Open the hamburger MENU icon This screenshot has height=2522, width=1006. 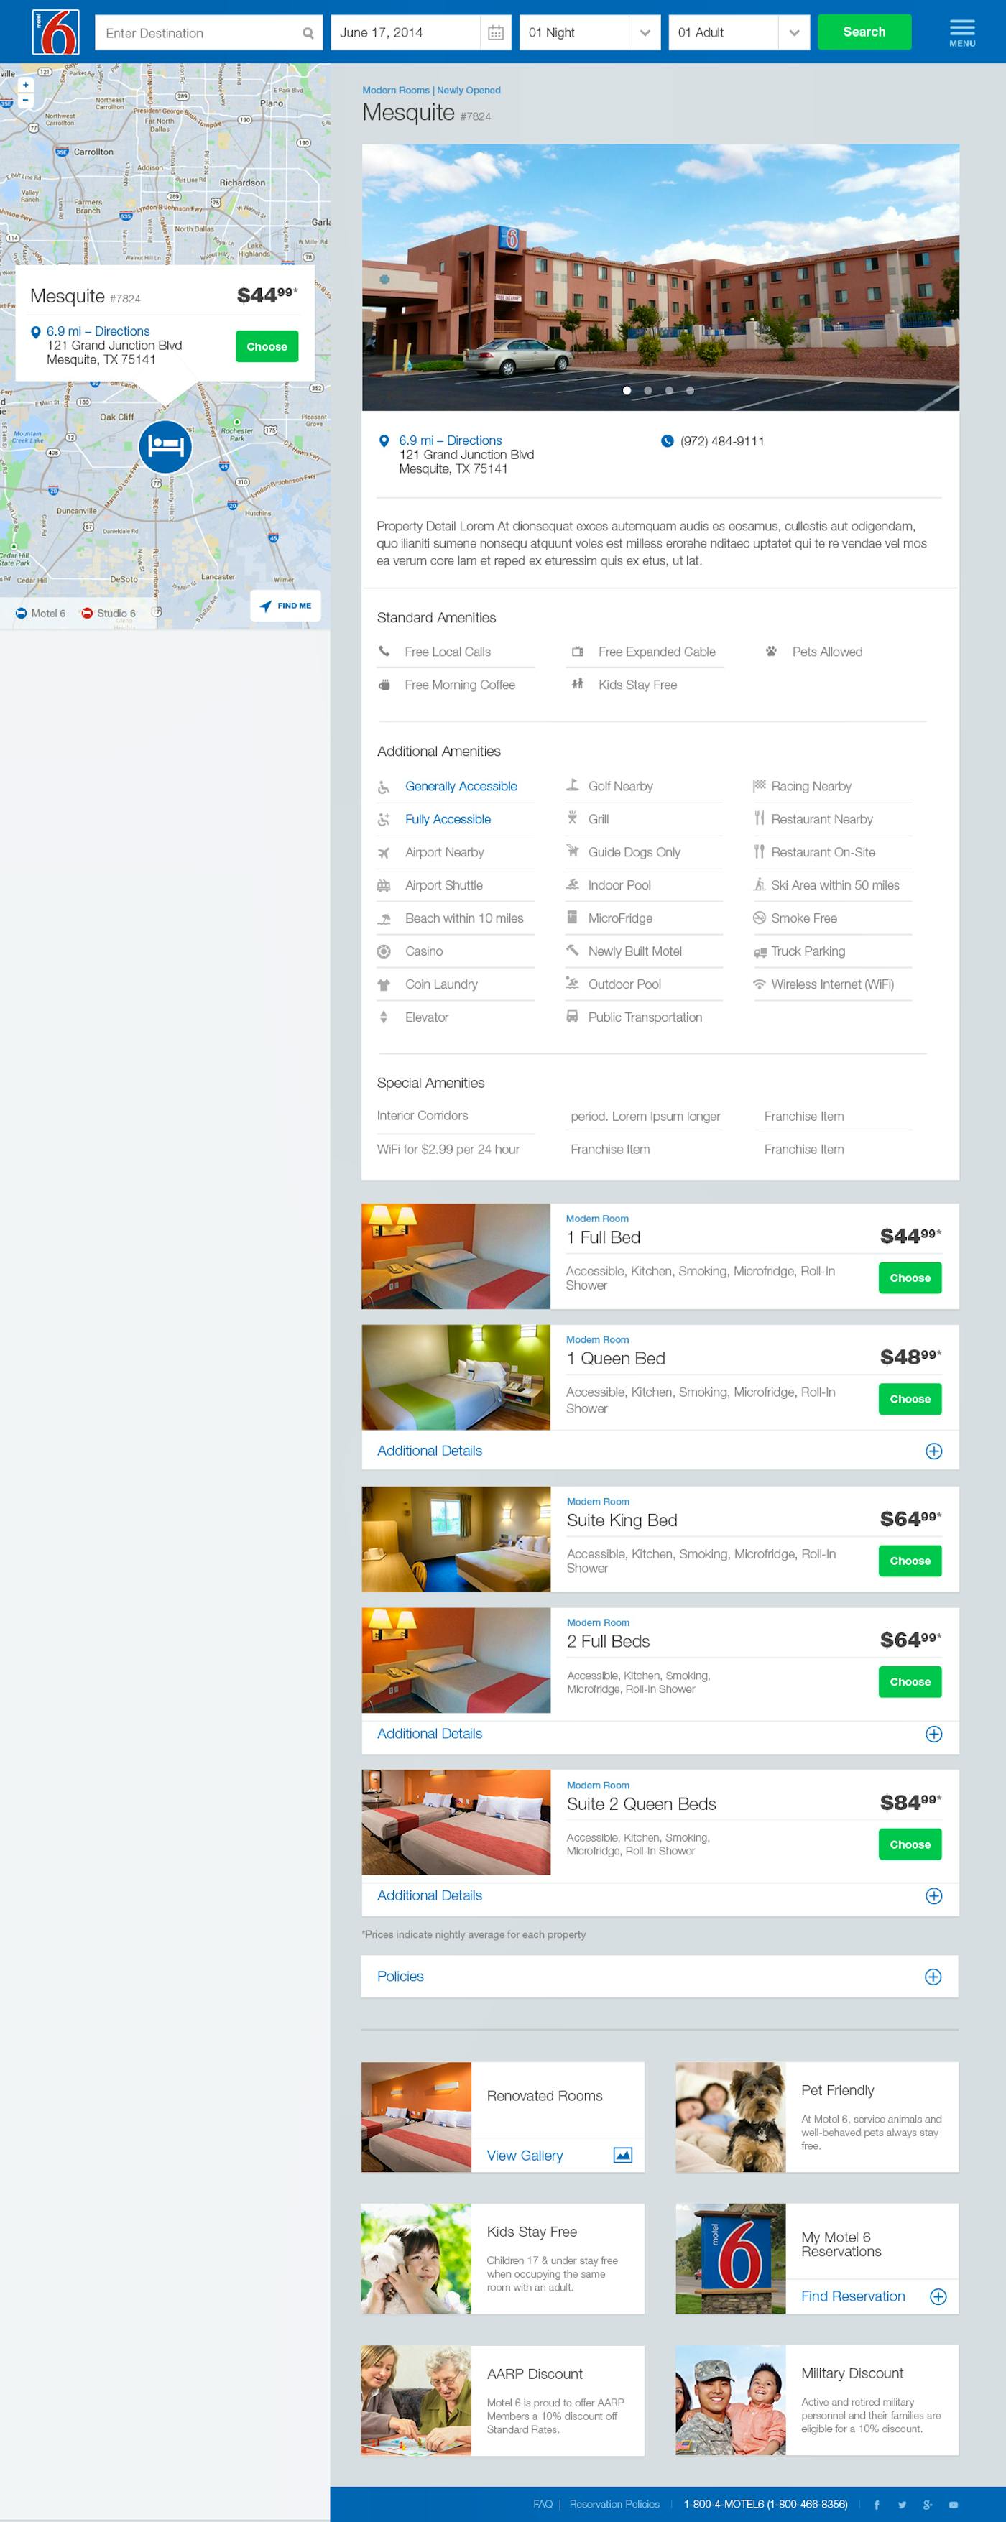[962, 32]
